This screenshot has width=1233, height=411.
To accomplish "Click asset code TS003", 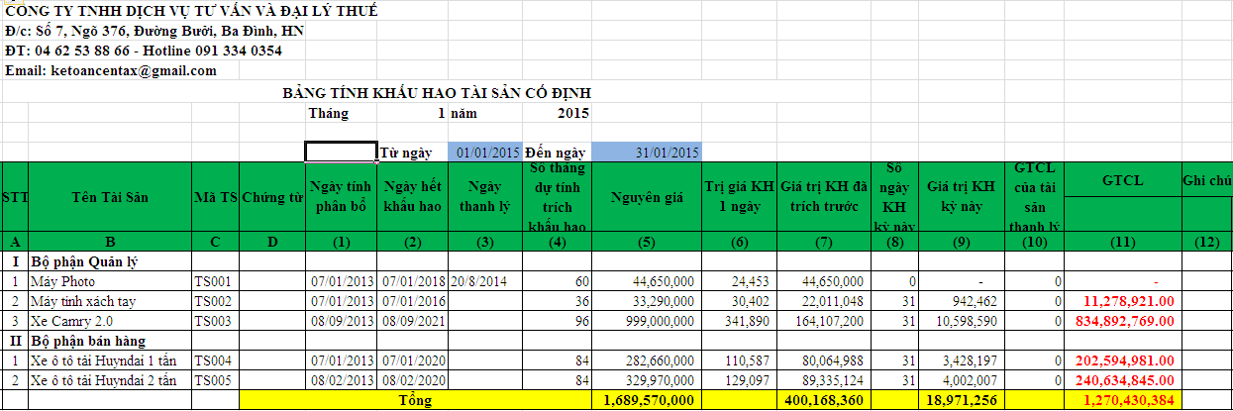I will click(x=214, y=321).
